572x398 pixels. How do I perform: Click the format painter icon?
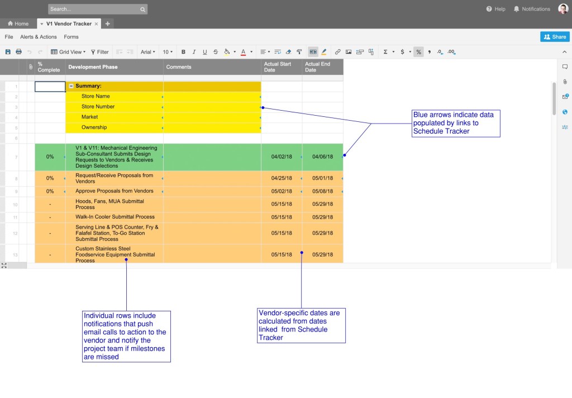pyautogui.click(x=299, y=52)
